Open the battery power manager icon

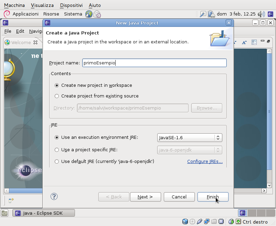coord(211,14)
